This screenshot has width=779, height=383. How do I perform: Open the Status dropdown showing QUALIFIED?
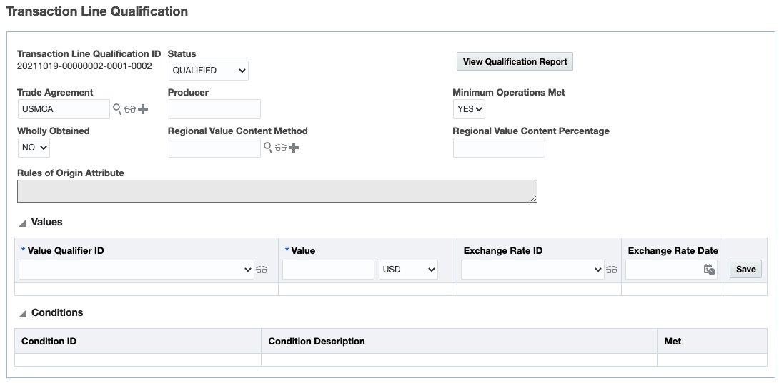click(209, 71)
